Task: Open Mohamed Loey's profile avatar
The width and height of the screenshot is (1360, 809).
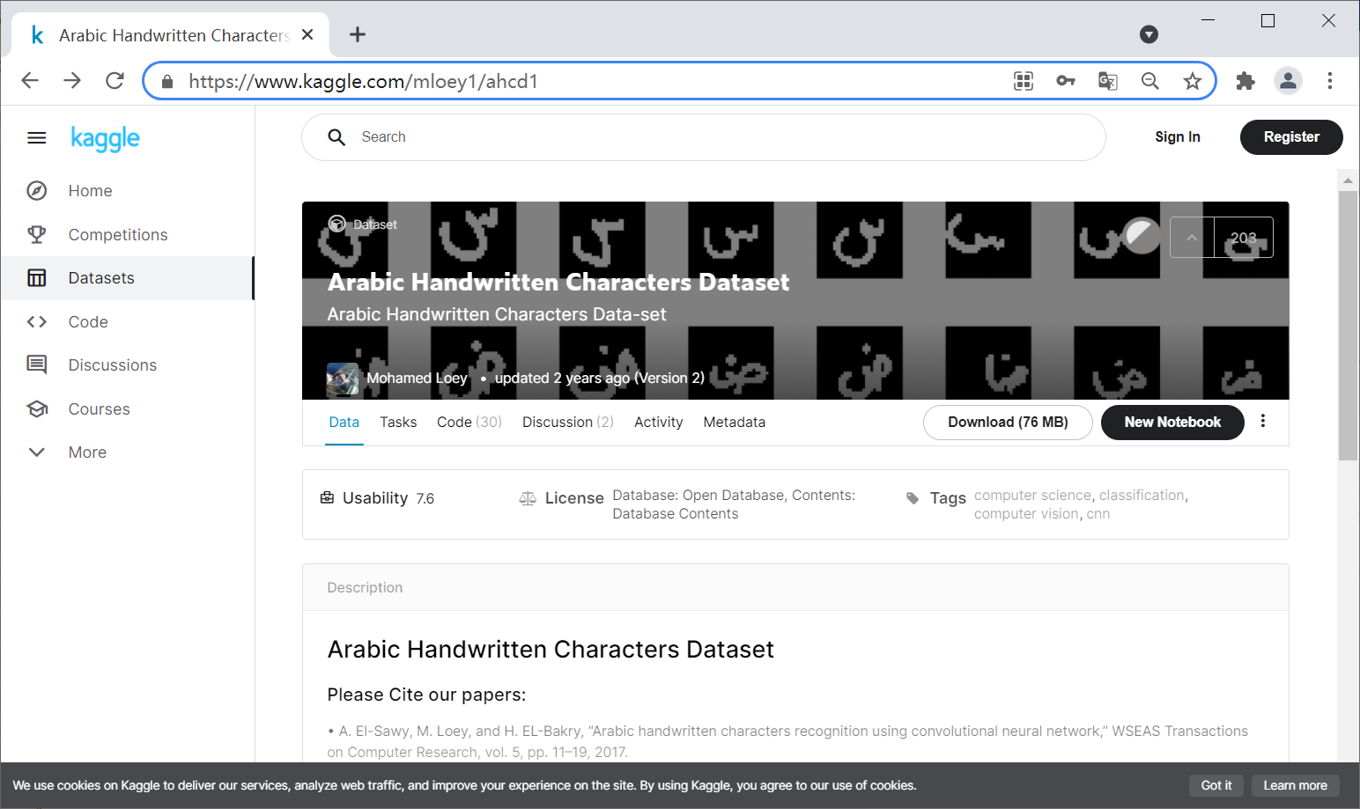Action: click(x=343, y=379)
